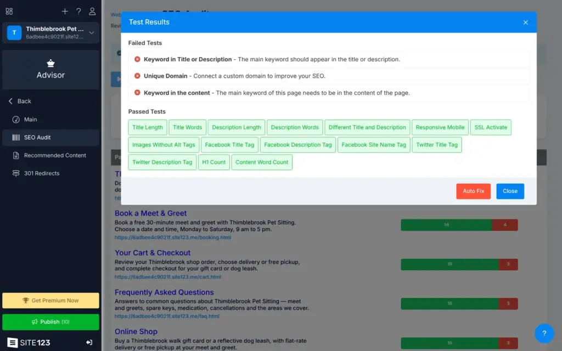Select the Responsive Mobile tag

[x=440, y=127]
